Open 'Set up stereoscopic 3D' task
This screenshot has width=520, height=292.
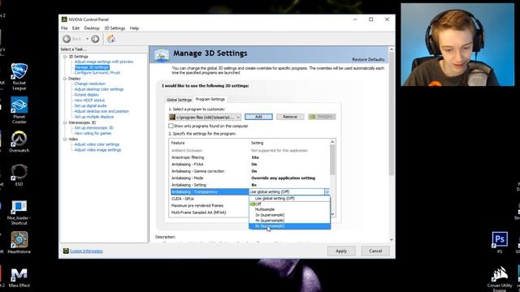point(94,128)
